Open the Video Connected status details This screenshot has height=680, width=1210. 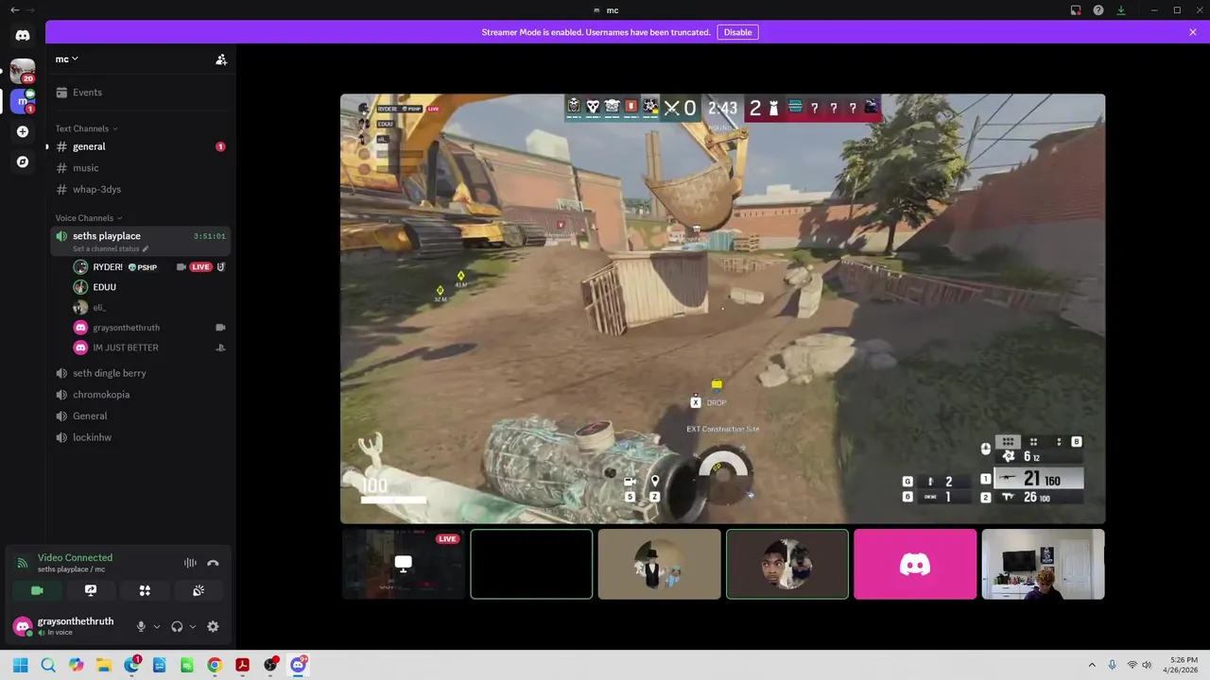[75, 558]
